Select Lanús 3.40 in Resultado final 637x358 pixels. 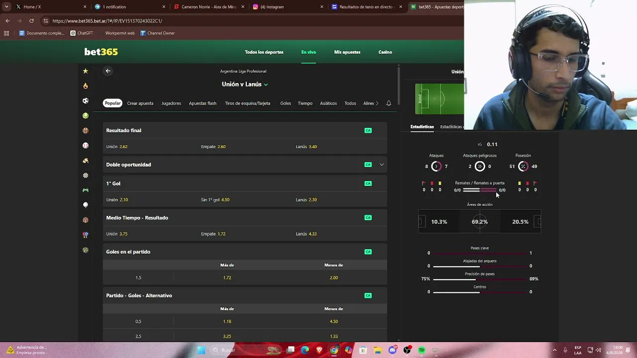[x=340, y=147]
